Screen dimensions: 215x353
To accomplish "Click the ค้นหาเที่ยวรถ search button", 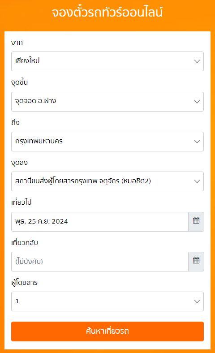I will point(107,331).
